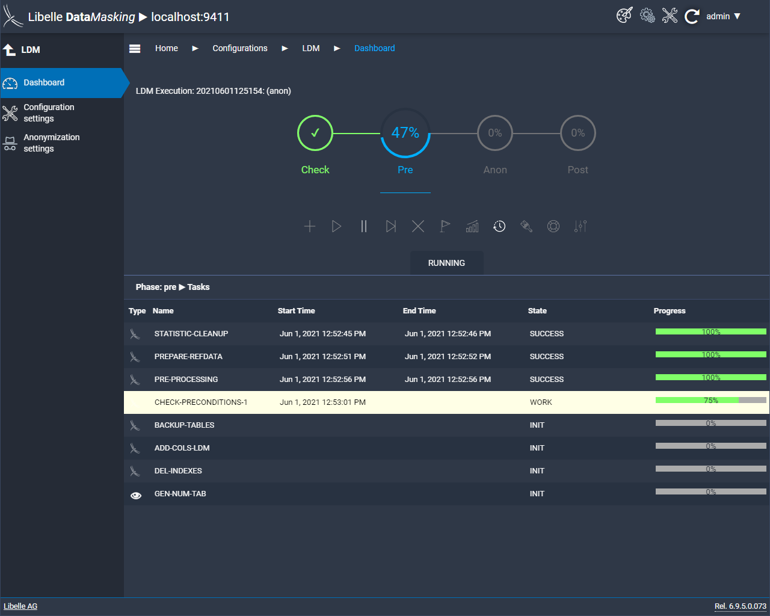Click the lifebuoy support icon

(553, 226)
